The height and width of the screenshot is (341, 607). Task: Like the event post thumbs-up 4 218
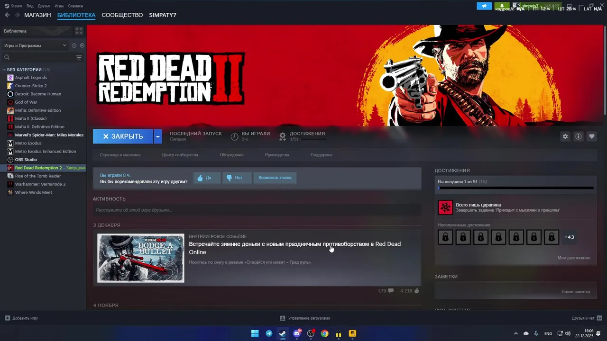[410, 291]
